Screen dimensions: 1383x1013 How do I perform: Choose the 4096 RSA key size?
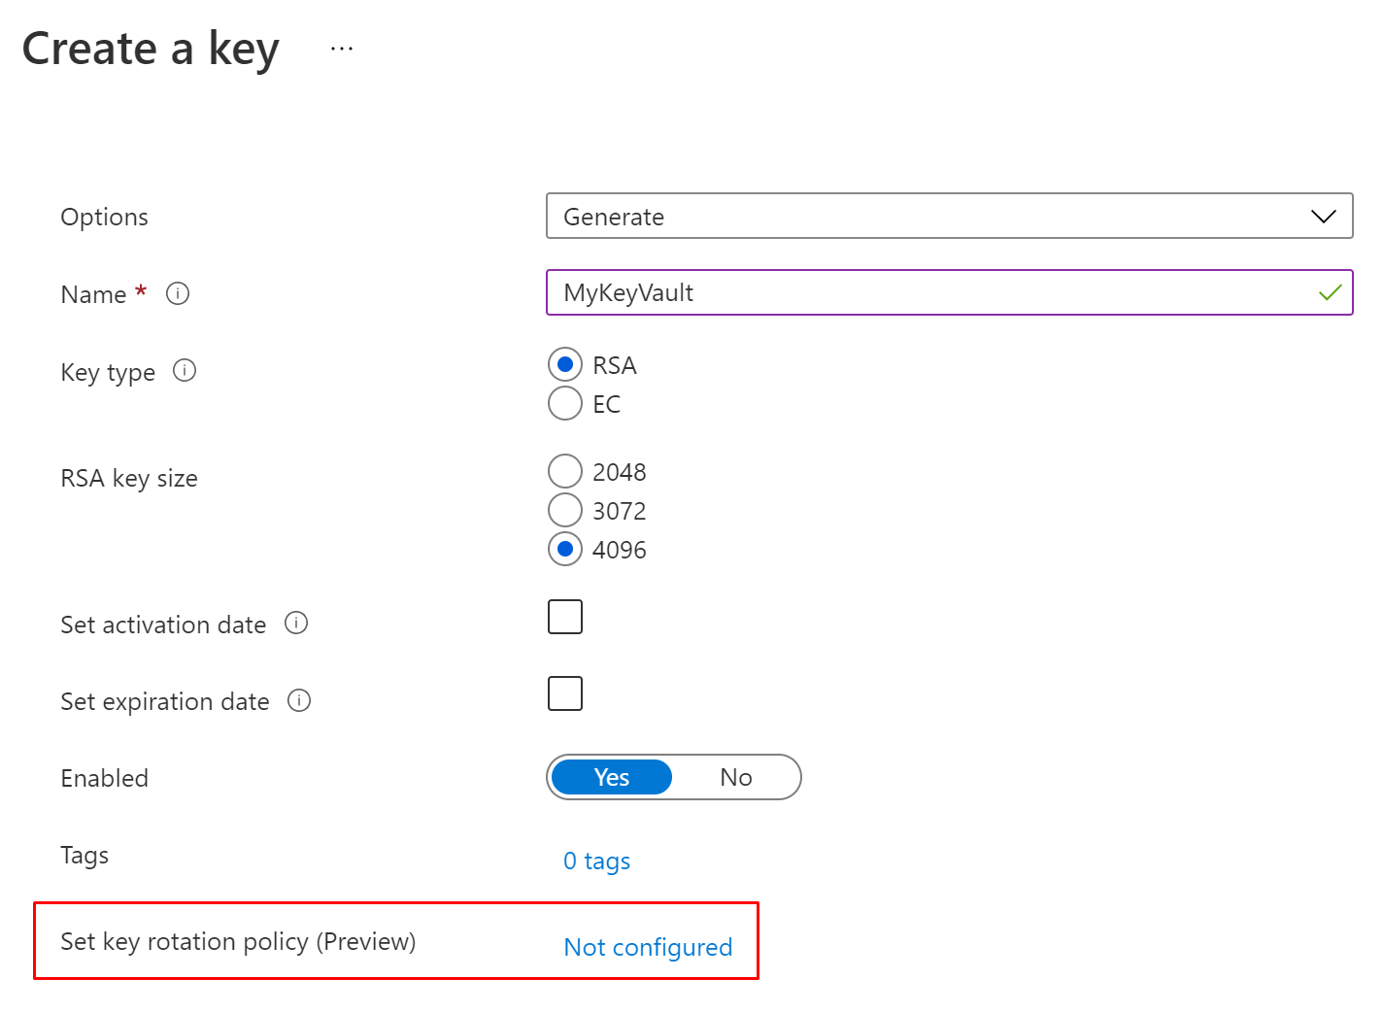point(565,549)
